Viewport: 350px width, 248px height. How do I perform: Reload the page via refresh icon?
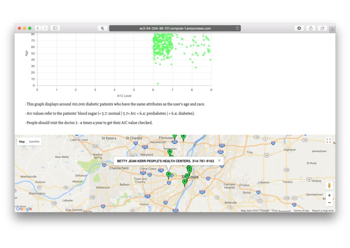point(237,28)
